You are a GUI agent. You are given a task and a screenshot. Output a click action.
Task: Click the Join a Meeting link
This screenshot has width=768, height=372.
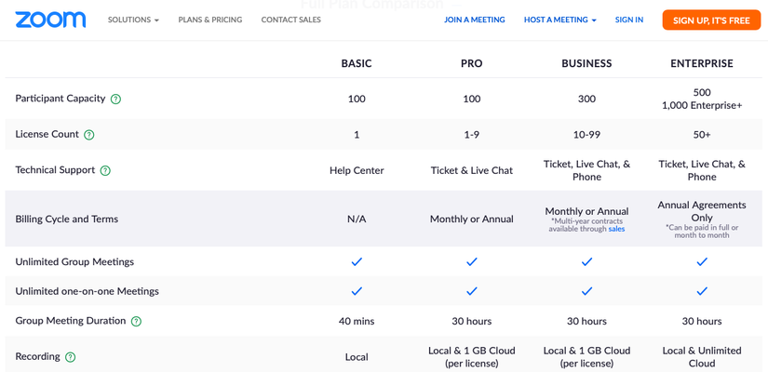click(474, 20)
